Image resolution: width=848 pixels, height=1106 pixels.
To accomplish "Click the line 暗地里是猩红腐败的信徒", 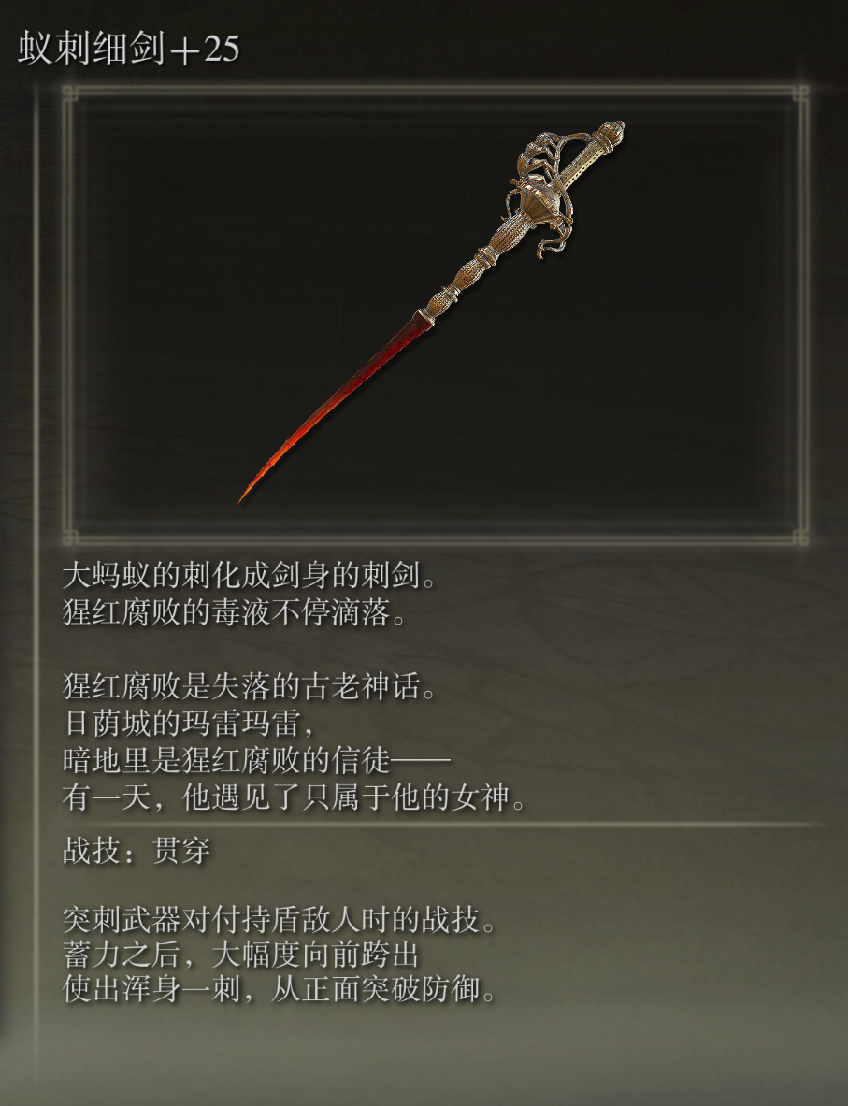I will tap(256, 760).
